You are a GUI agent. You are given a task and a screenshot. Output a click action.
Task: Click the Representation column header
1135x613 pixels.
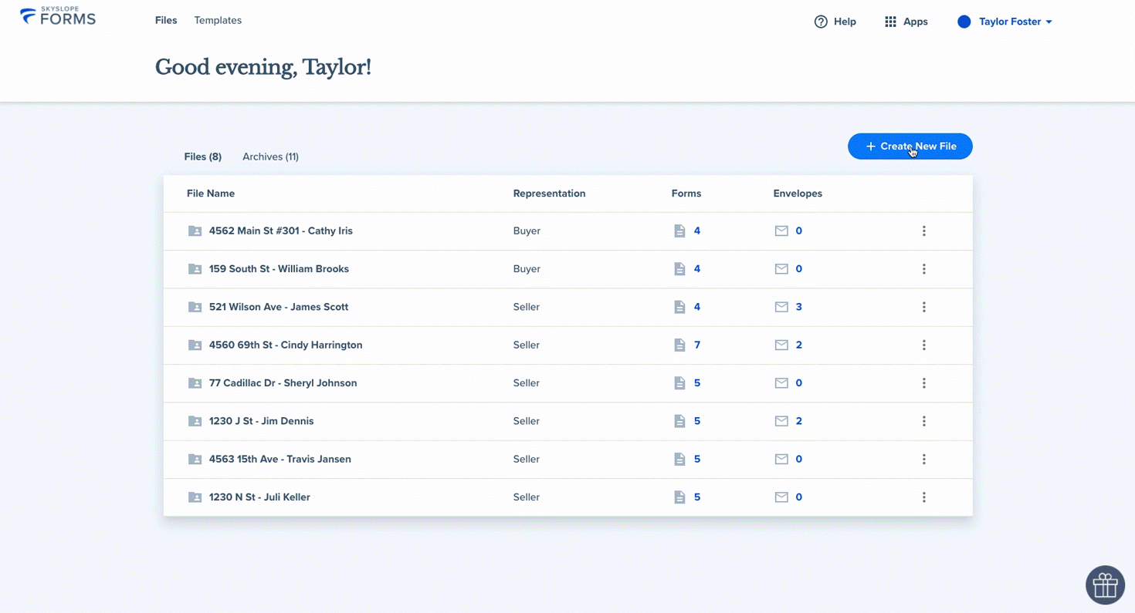(550, 194)
